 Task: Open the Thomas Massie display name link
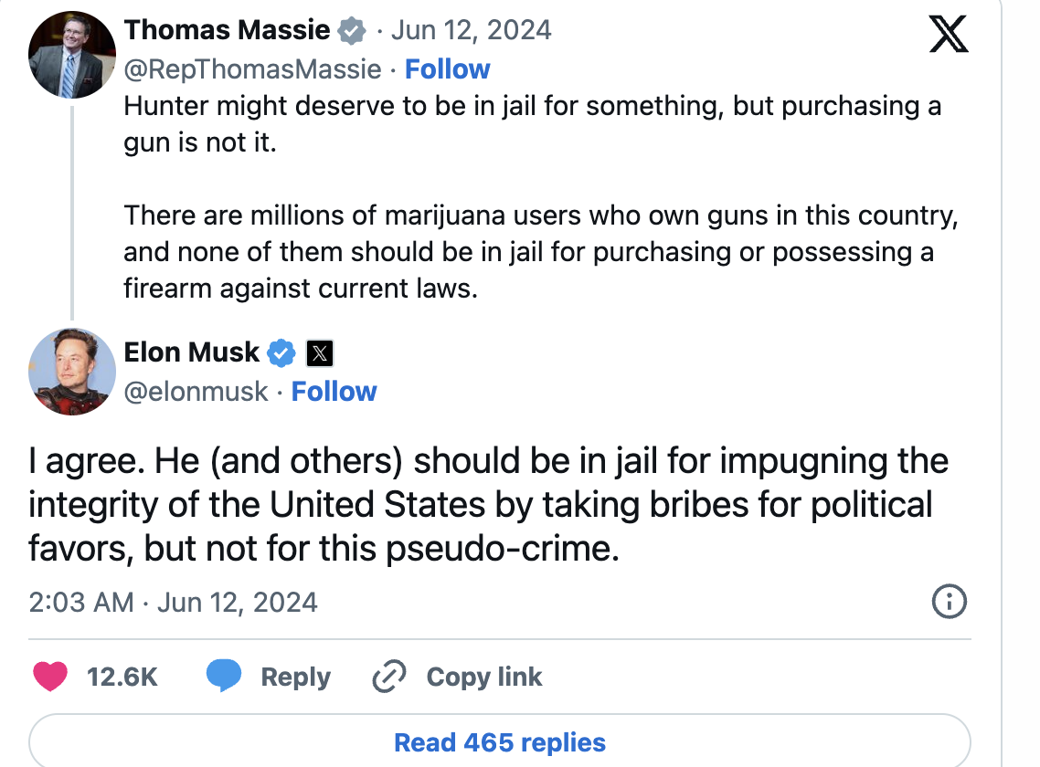coord(227,30)
